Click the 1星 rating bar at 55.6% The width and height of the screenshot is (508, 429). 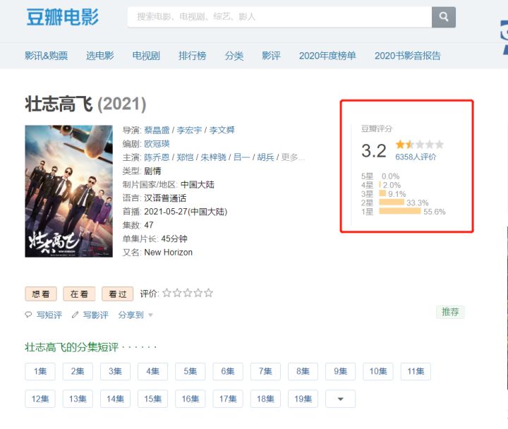tap(400, 211)
